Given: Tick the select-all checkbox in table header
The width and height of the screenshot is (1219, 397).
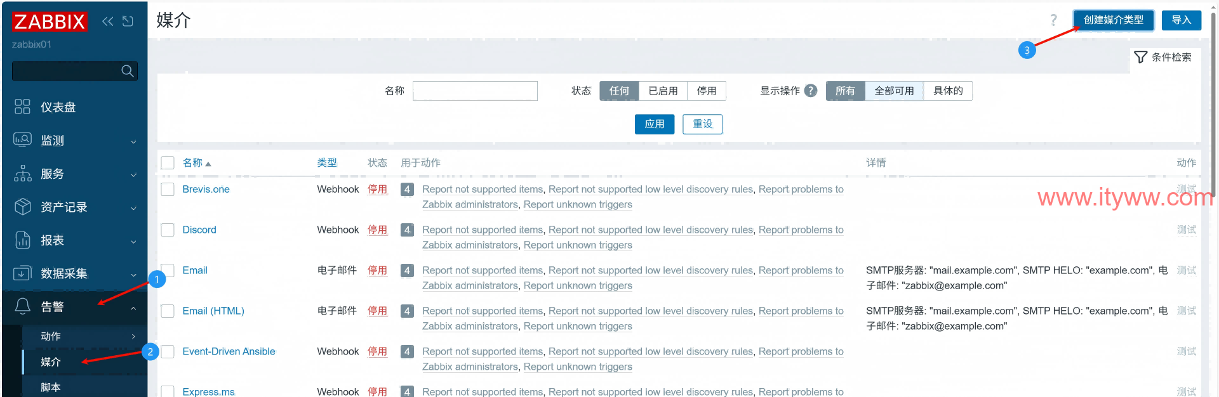Looking at the screenshot, I should click(168, 163).
